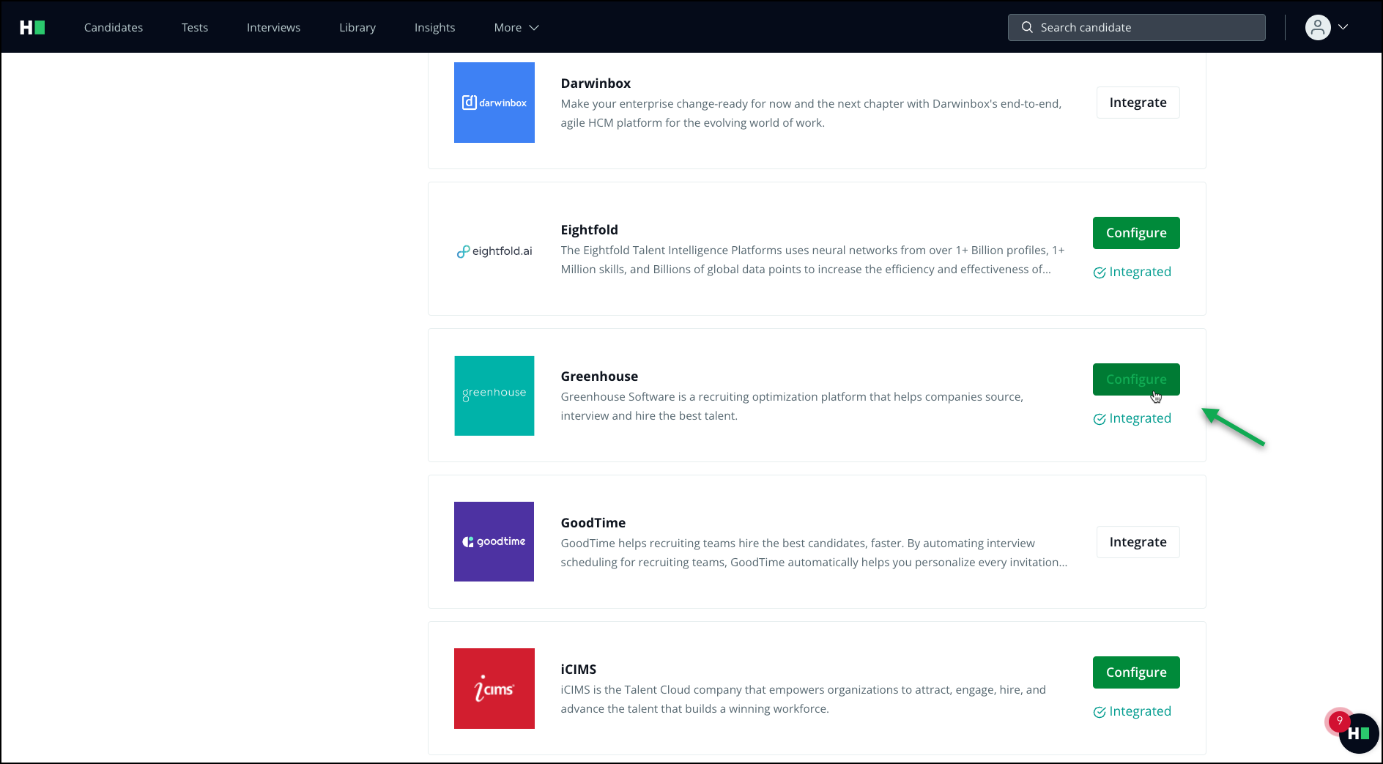The width and height of the screenshot is (1383, 764).
Task: Click the search magnifier icon
Action: click(1027, 27)
